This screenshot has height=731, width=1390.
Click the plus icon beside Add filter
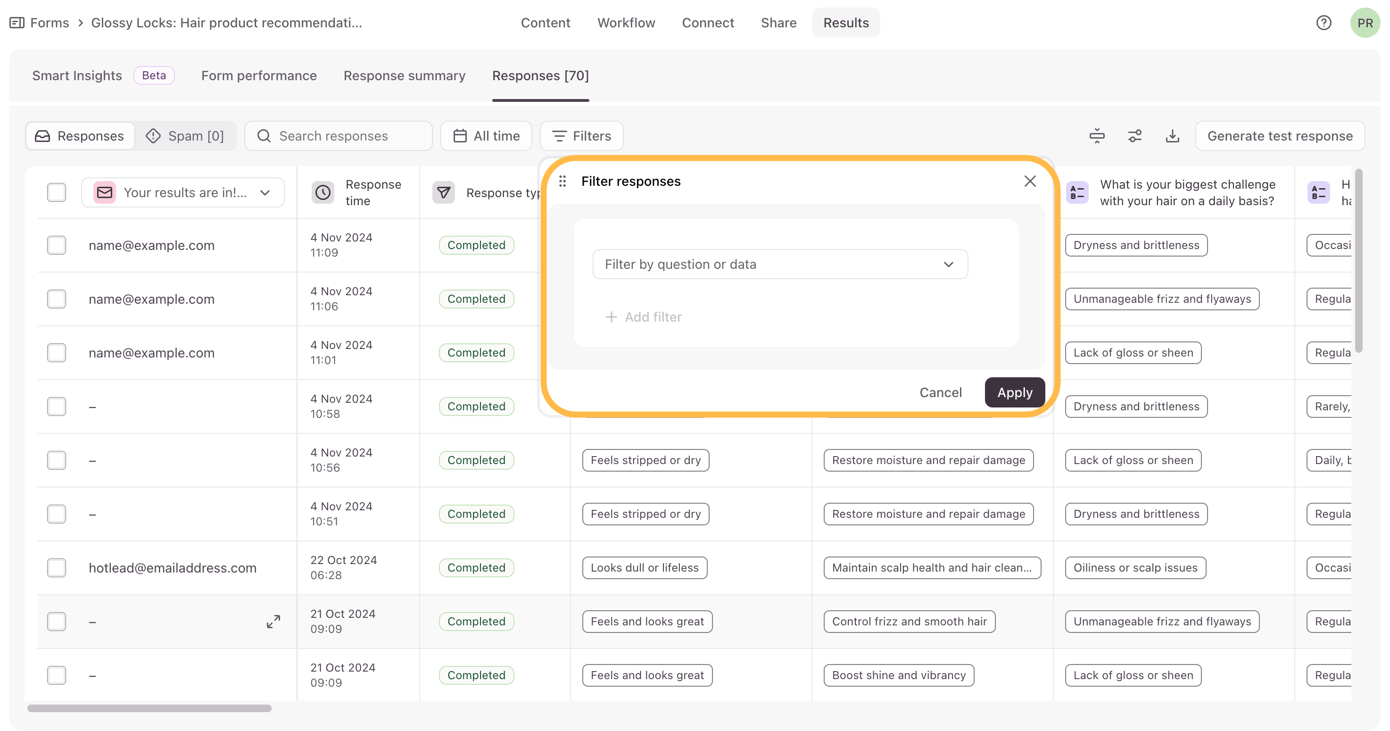coord(611,317)
